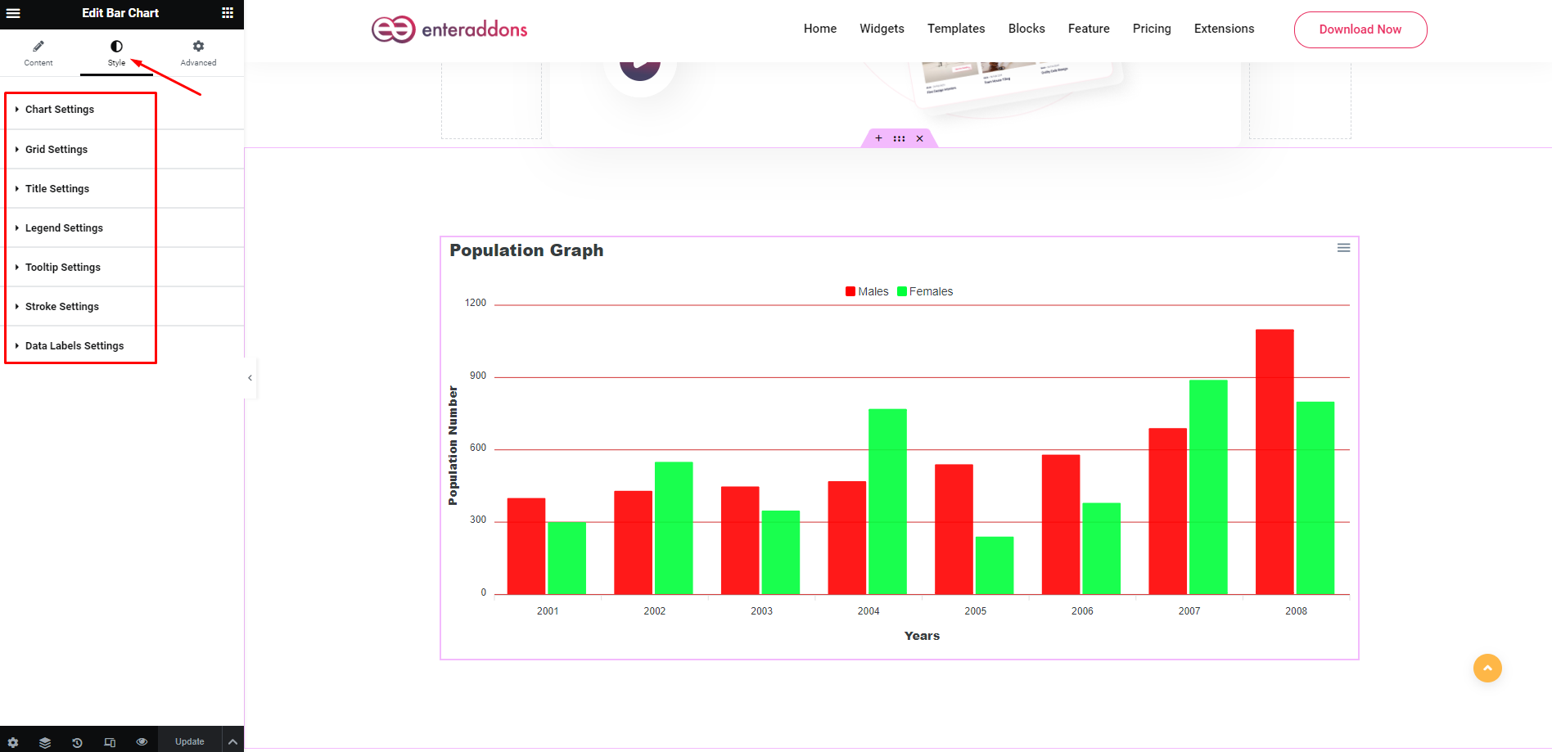Delete section using the X handle icon
The width and height of the screenshot is (1552, 752).
pyautogui.click(x=920, y=138)
